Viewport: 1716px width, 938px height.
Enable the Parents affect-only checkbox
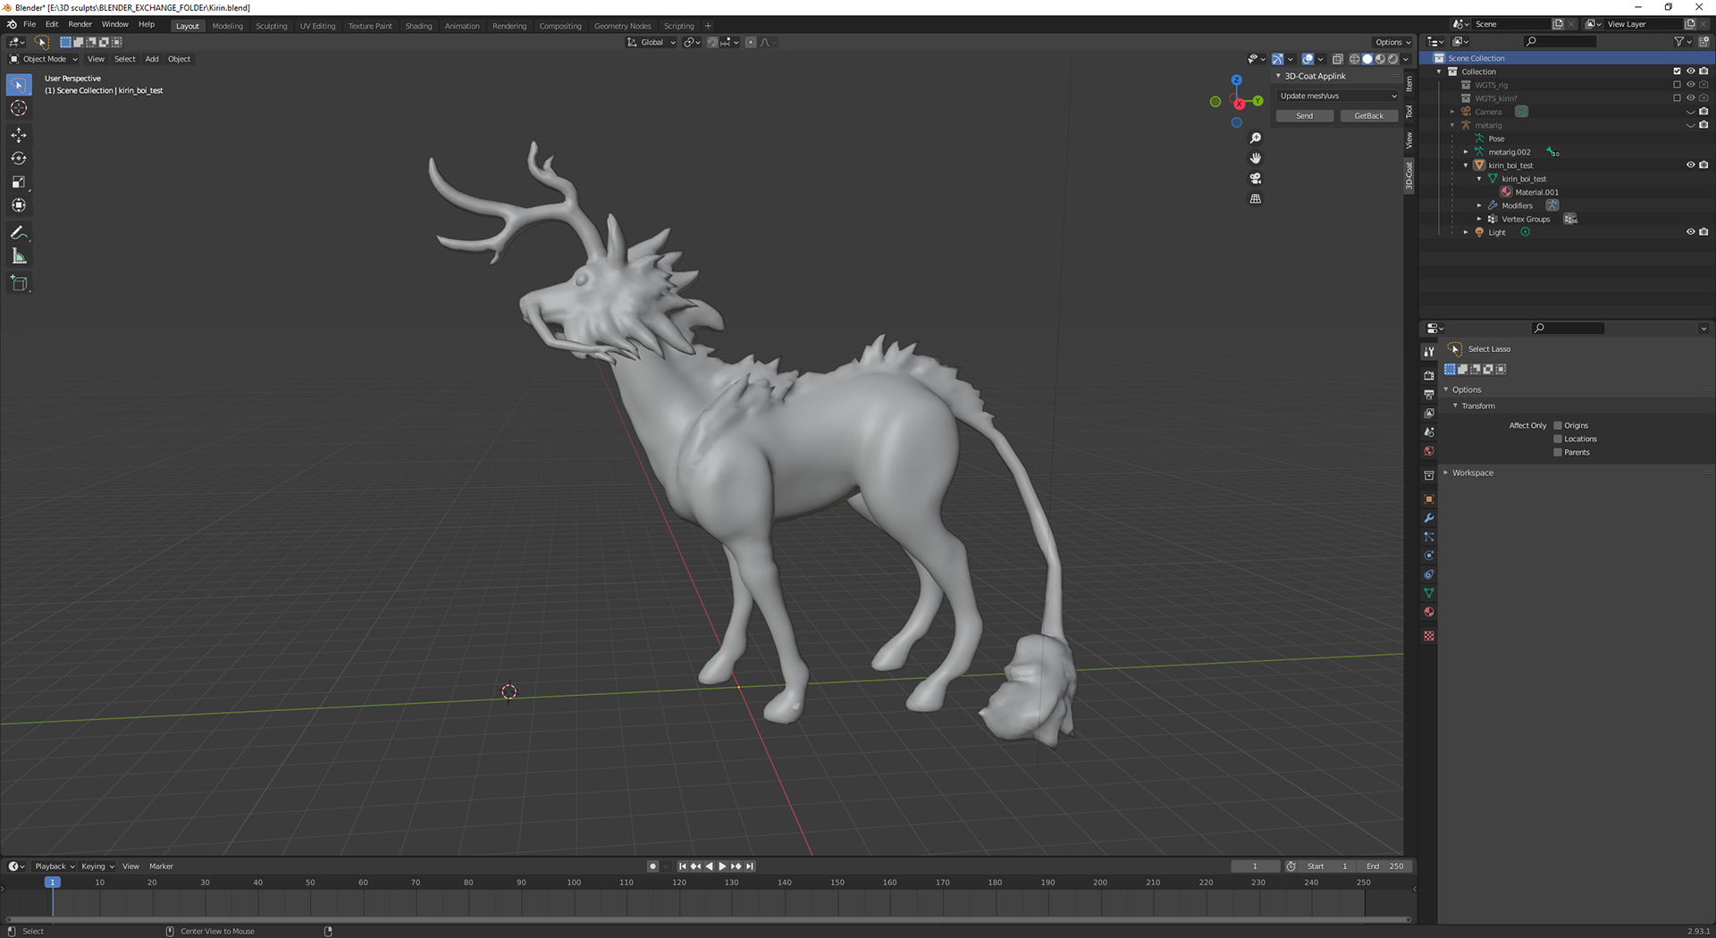point(1558,452)
